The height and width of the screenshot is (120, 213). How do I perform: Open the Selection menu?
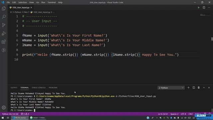coord(23,2)
